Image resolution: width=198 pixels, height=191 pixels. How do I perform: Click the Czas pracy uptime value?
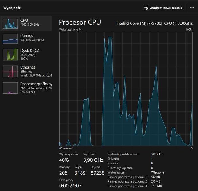[x=70, y=186]
